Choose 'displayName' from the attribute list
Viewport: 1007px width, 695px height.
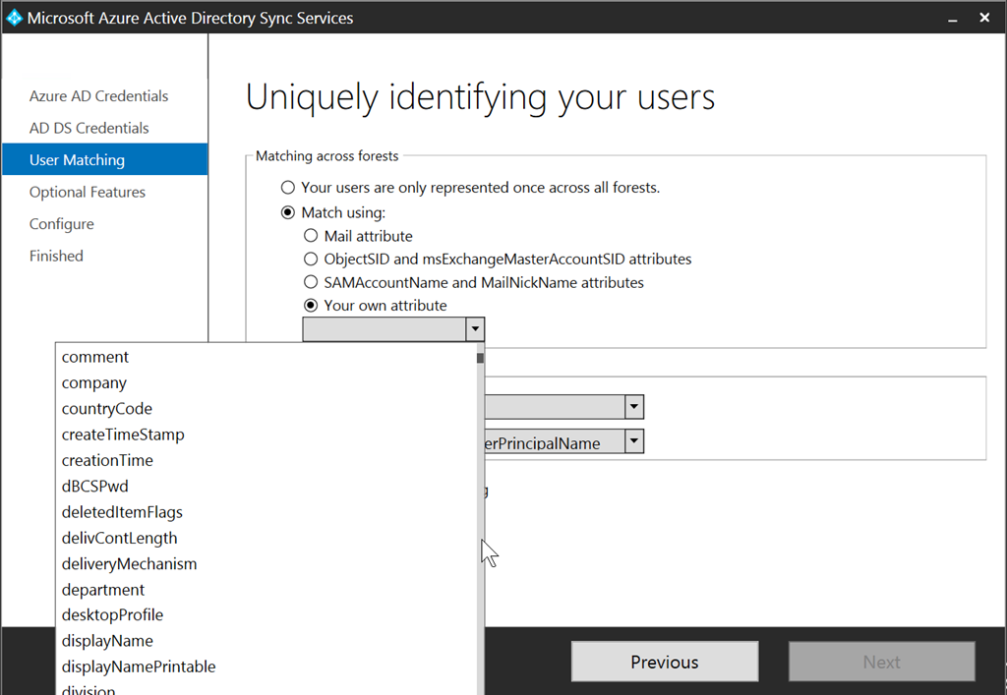click(x=107, y=641)
